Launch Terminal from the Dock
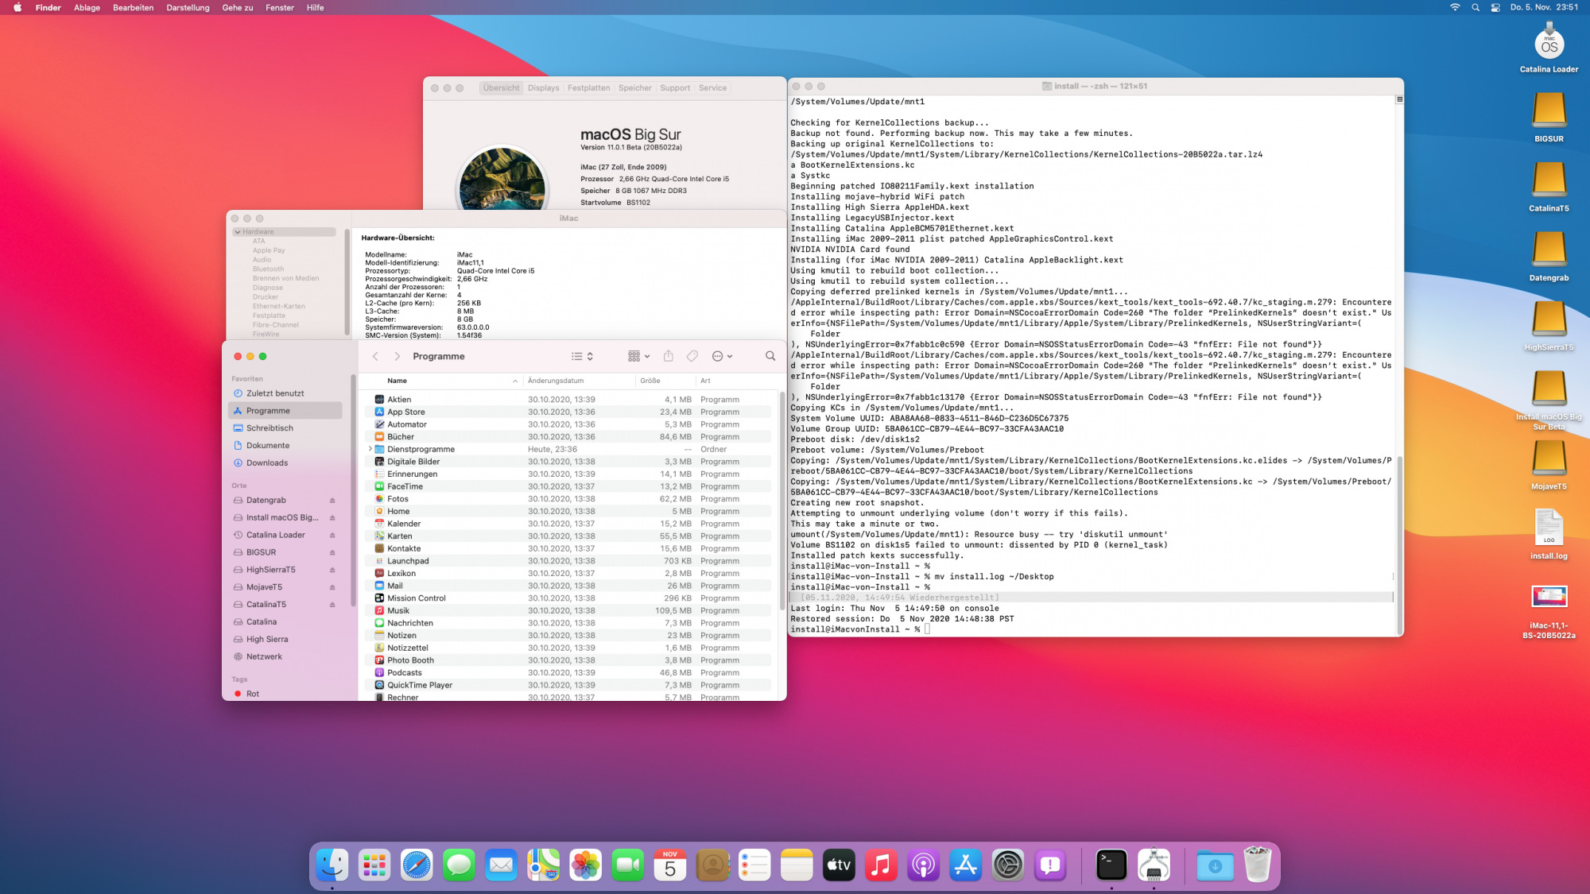The width and height of the screenshot is (1590, 894). click(x=1111, y=865)
